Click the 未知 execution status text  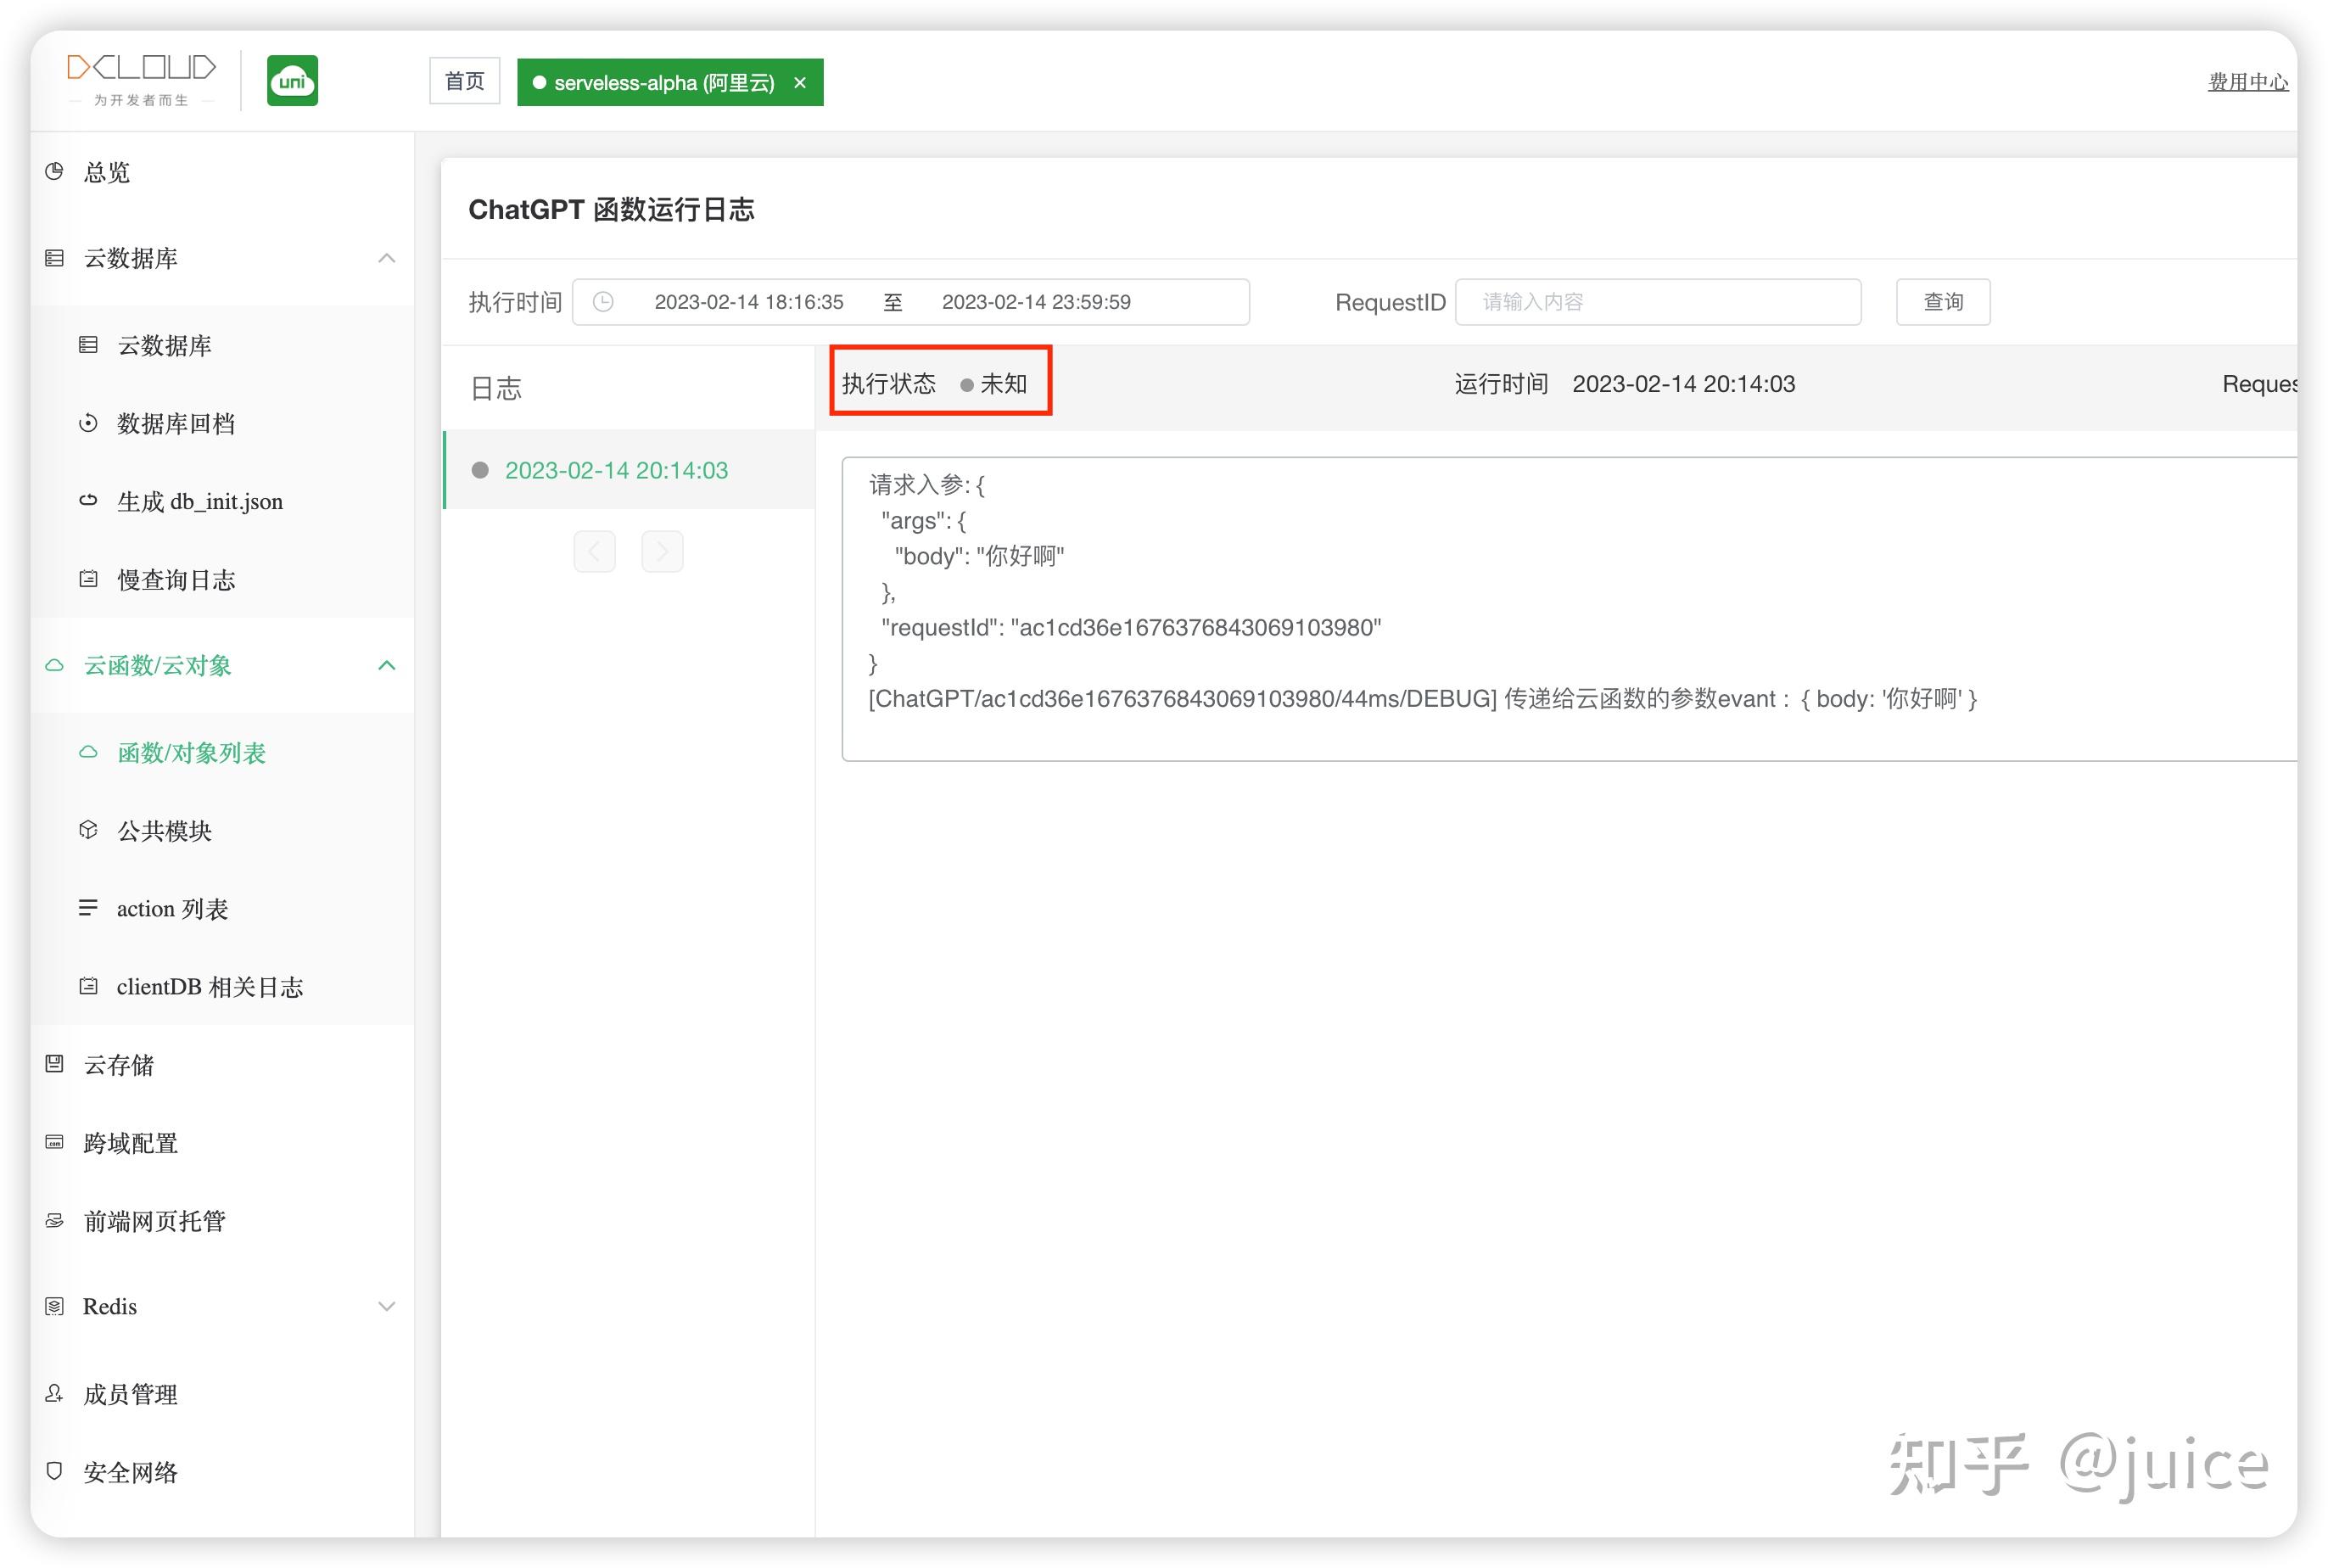1003,384
